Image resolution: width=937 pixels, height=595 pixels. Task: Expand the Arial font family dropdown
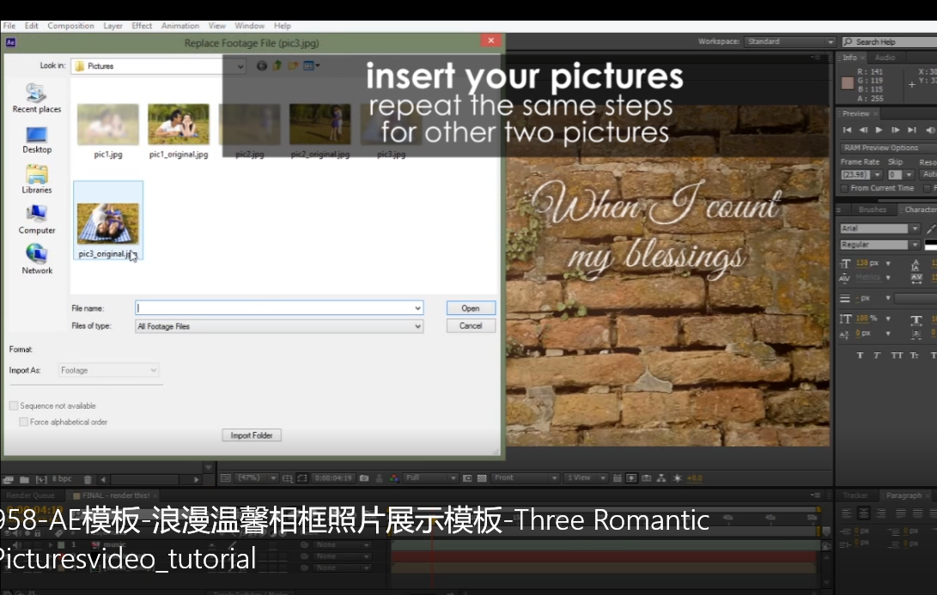915,228
